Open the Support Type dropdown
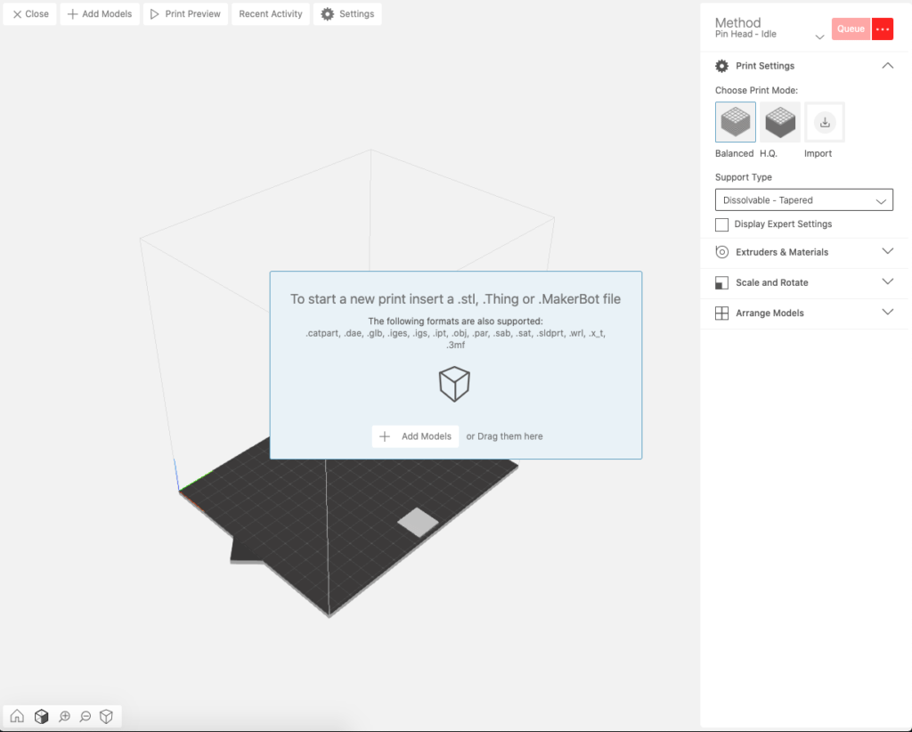 tap(803, 199)
